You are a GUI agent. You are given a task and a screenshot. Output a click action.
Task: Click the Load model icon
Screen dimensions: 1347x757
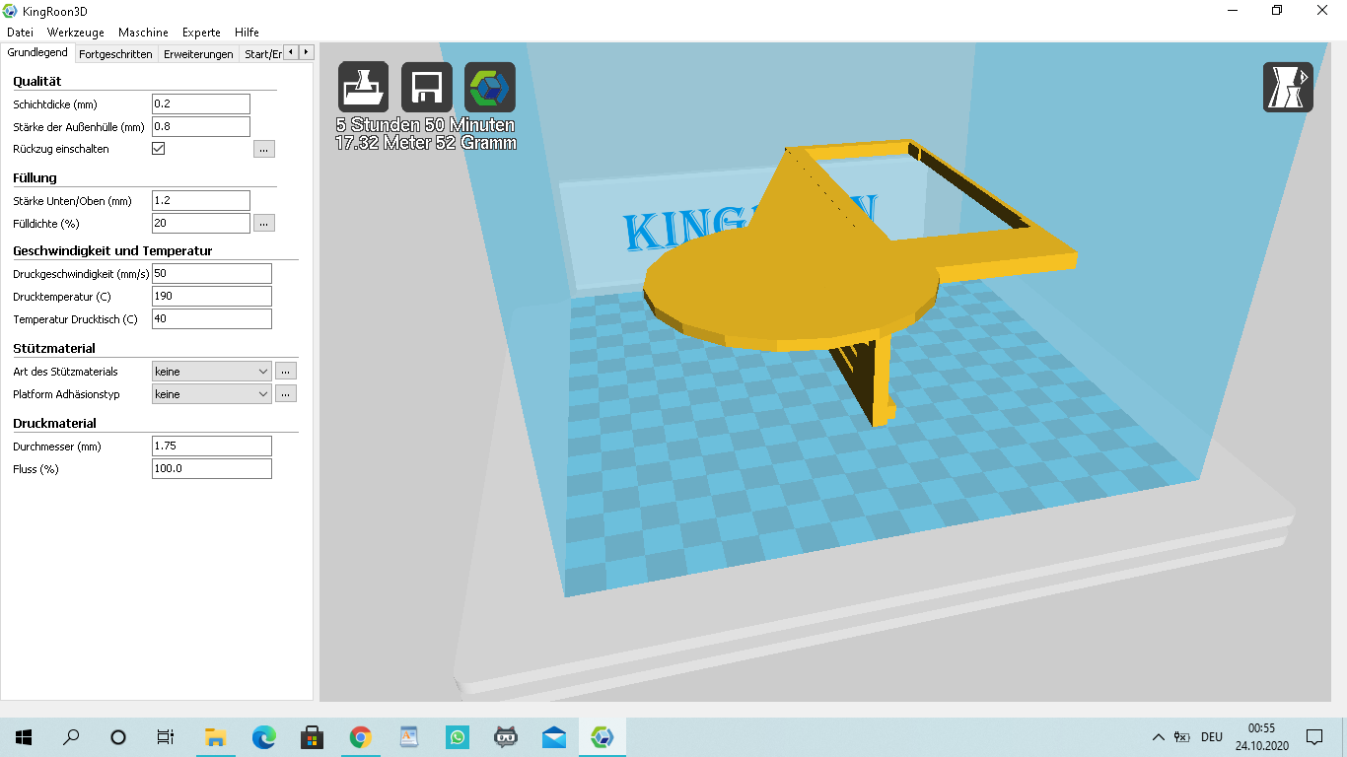coord(363,88)
